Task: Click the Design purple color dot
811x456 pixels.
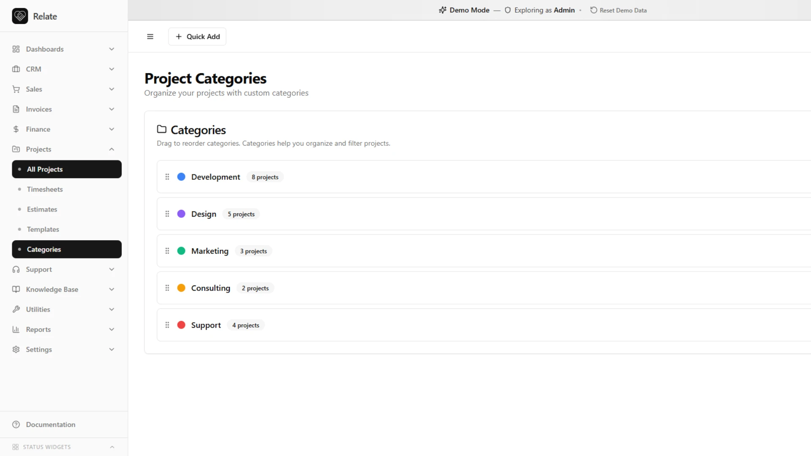Action: point(181,214)
